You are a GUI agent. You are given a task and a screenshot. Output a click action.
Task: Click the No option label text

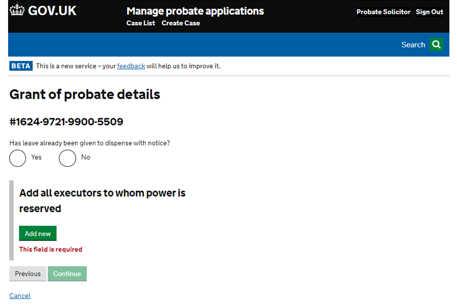pyautogui.click(x=86, y=157)
